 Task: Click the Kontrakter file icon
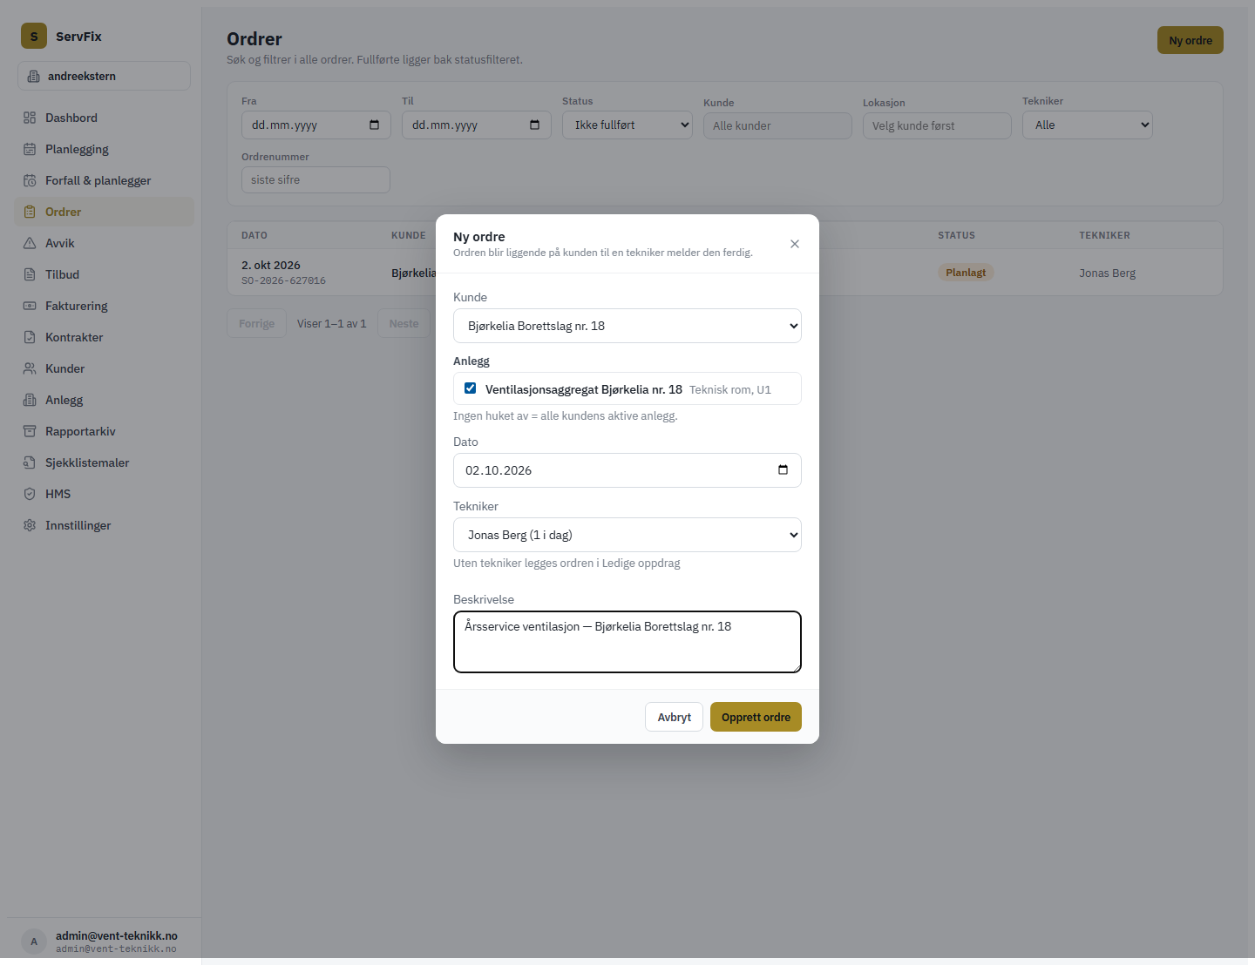click(x=30, y=337)
